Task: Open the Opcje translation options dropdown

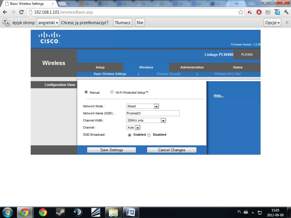Action: (x=272, y=23)
